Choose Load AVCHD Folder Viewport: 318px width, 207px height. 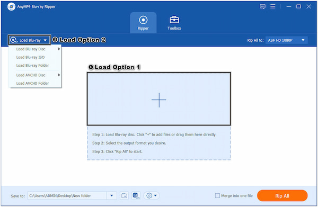[36, 83]
